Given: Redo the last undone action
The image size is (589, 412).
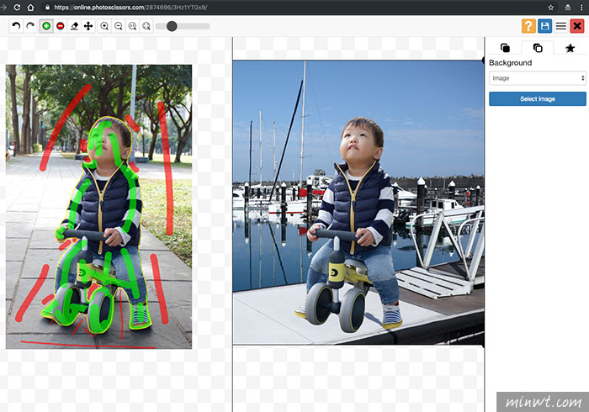Looking at the screenshot, I should (x=30, y=26).
